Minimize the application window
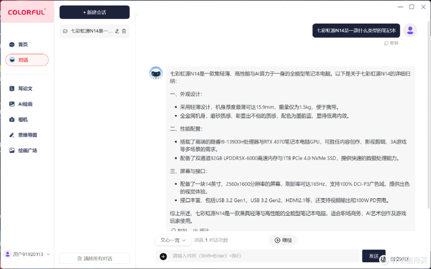This screenshot has height=269, width=431. click(400, 7)
